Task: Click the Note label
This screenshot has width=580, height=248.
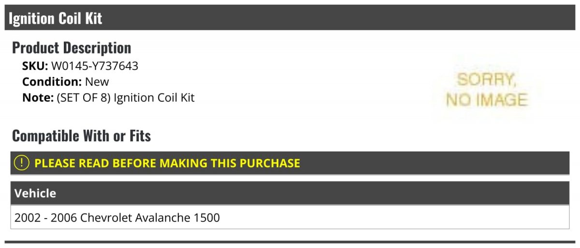Action: click(38, 97)
